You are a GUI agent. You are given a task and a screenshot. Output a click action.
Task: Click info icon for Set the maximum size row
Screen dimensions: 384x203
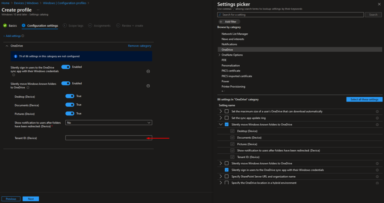(x=377, y=112)
